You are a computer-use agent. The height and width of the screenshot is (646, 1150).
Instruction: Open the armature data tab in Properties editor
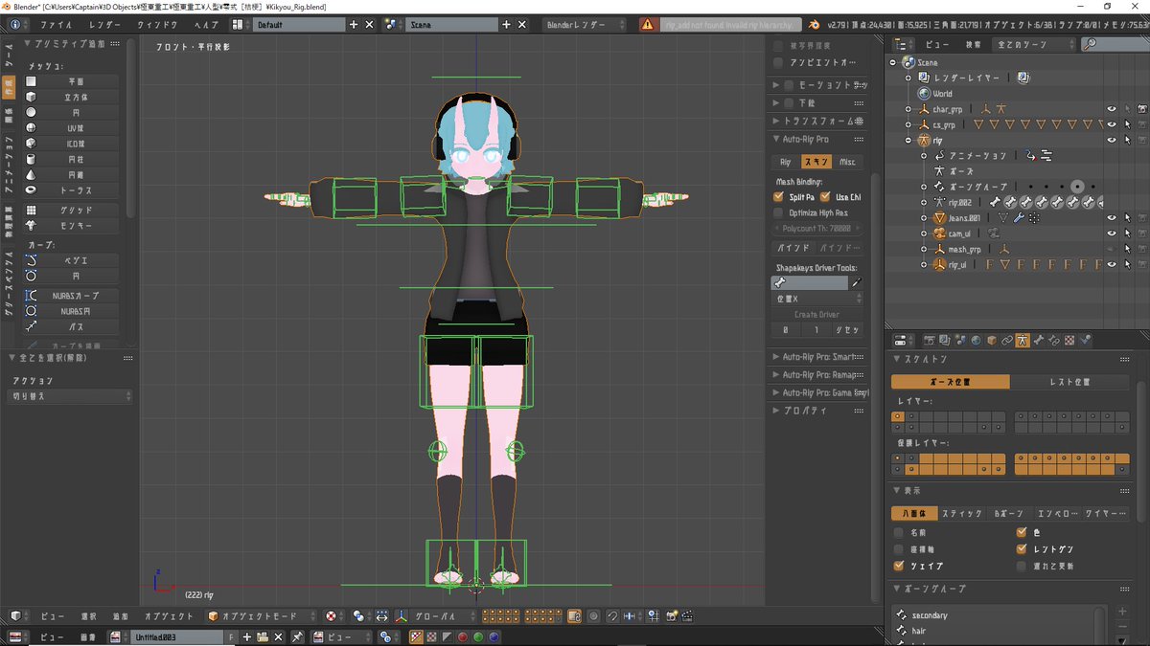(x=1023, y=340)
